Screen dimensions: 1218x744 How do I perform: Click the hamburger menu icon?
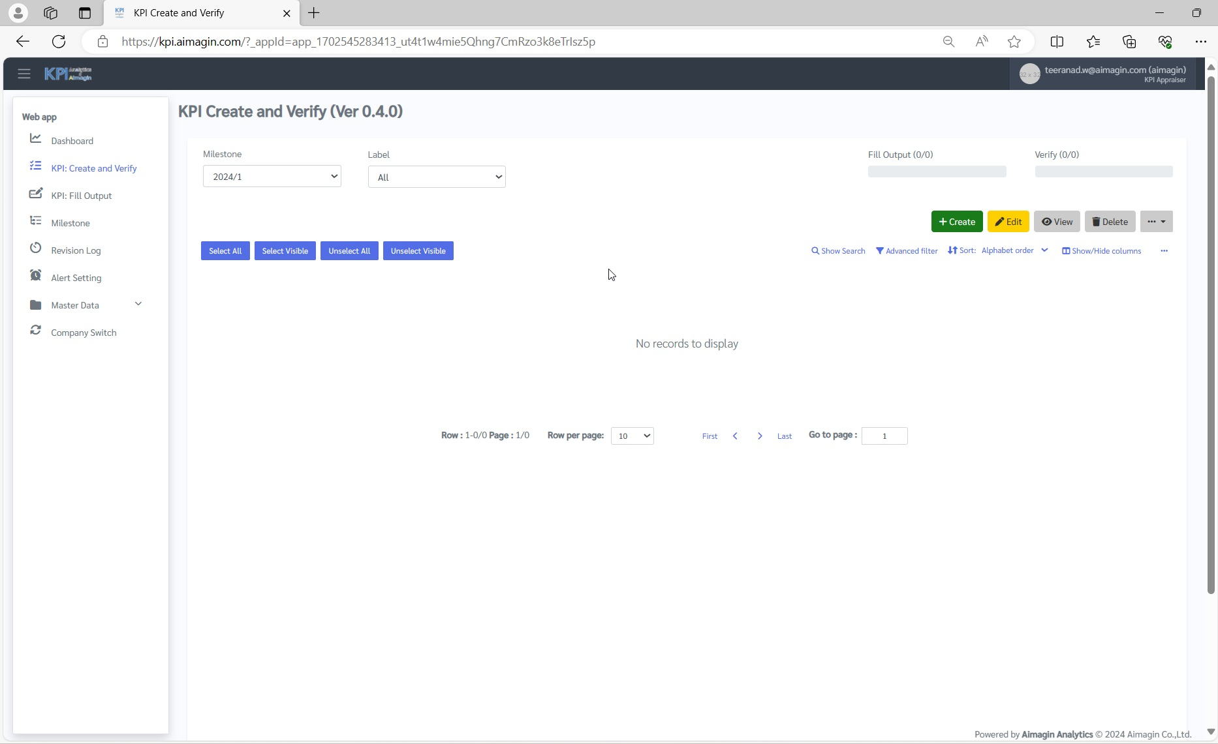point(24,74)
